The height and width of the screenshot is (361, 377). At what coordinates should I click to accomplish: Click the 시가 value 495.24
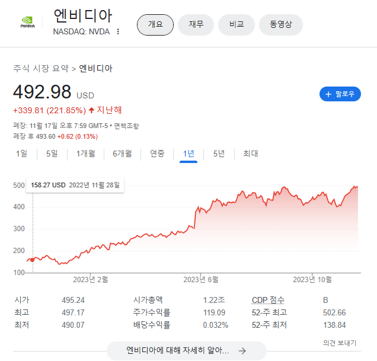73,300
